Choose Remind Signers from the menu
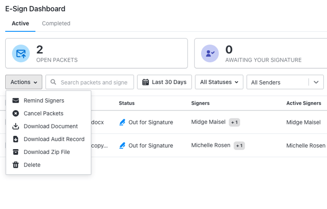 point(48,101)
